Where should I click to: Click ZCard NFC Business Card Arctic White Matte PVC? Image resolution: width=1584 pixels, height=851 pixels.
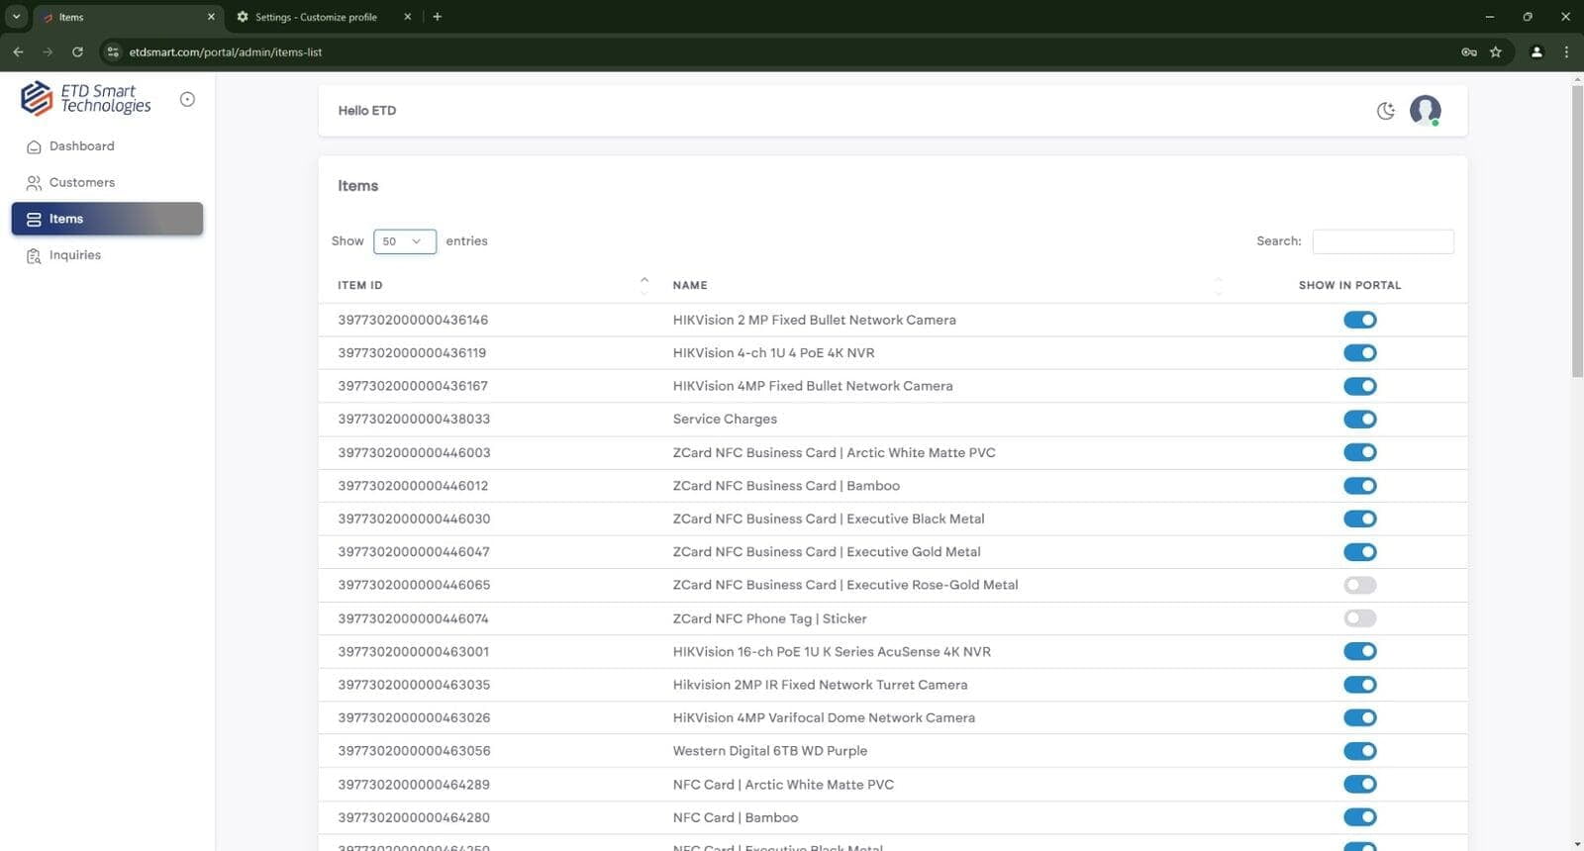[x=834, y=452]
